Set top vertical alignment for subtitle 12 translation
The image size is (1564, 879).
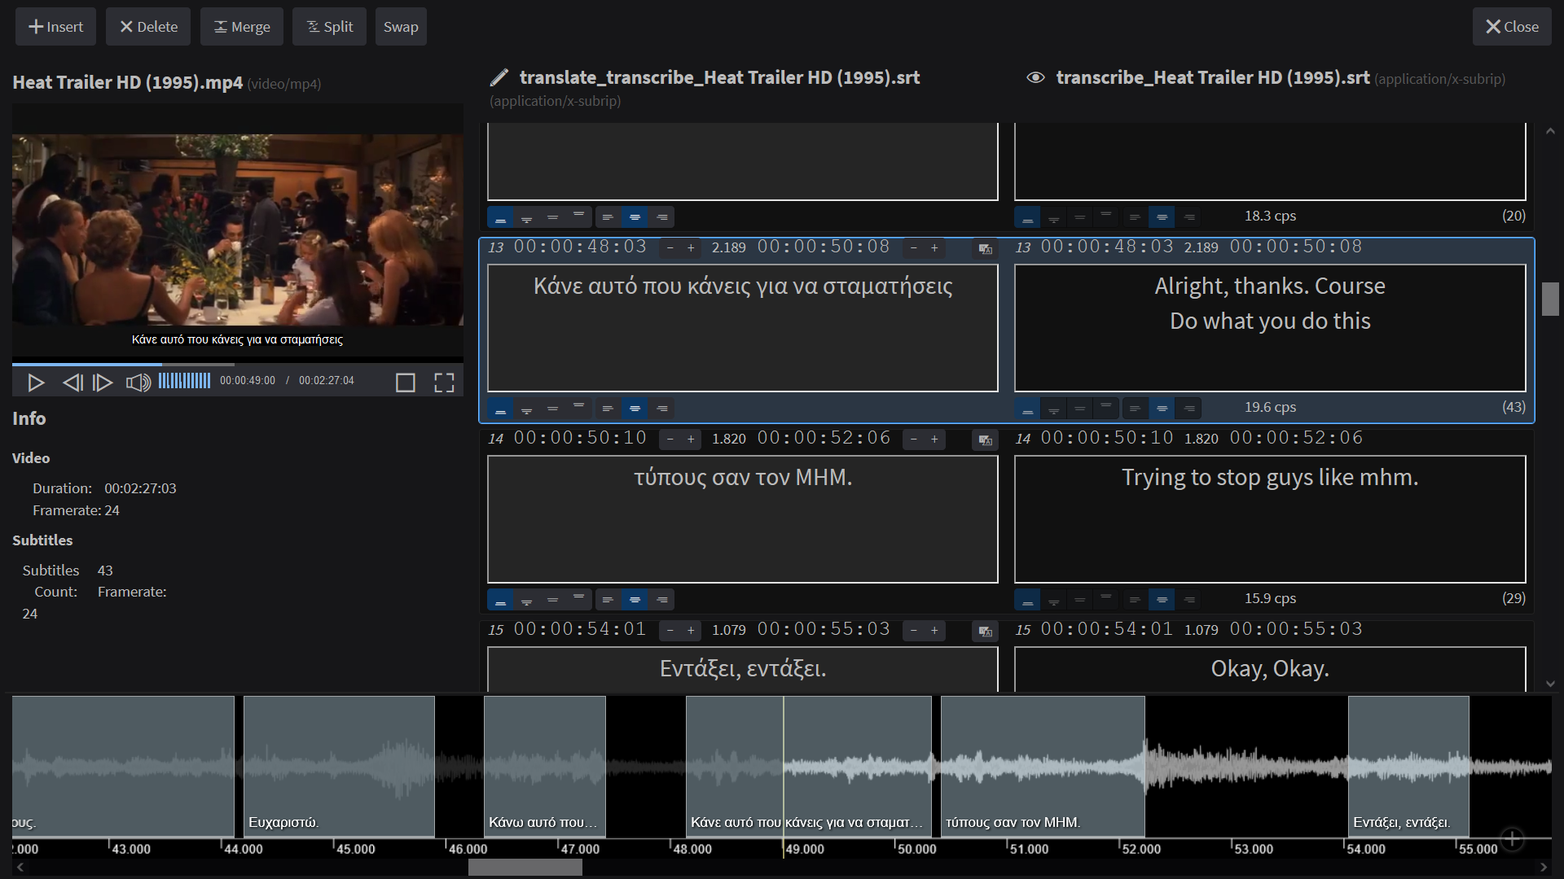pyautogui.click(x=578, y=217)
